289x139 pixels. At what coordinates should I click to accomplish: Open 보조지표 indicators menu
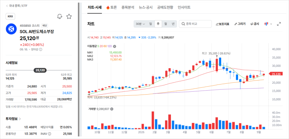pos(223,24)
